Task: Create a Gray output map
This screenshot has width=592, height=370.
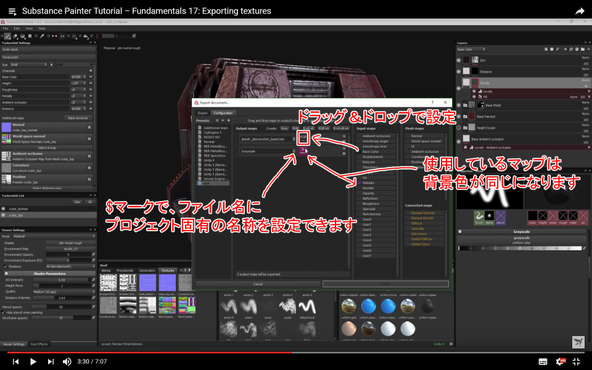Action: [284, 128]
